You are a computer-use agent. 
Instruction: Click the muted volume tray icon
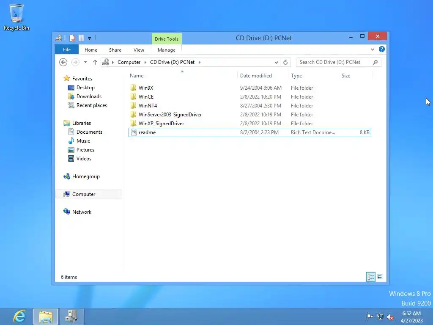pyautogui.click(x=390, y=317)
